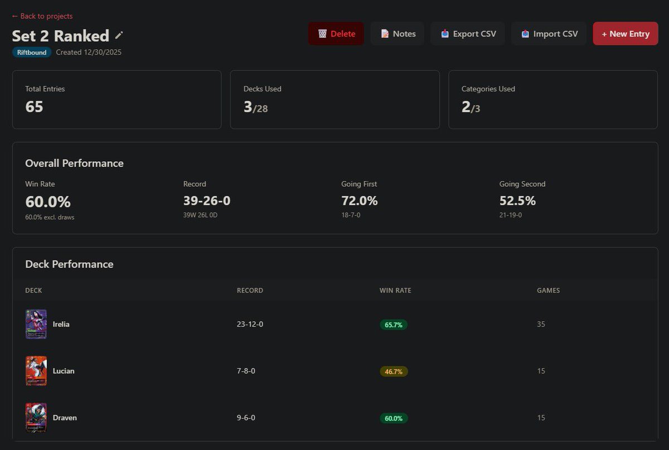Click the Riftbound game tag
Image resolution: width=669 pixels, height=450 pixels.
click(x=32, y=52)
